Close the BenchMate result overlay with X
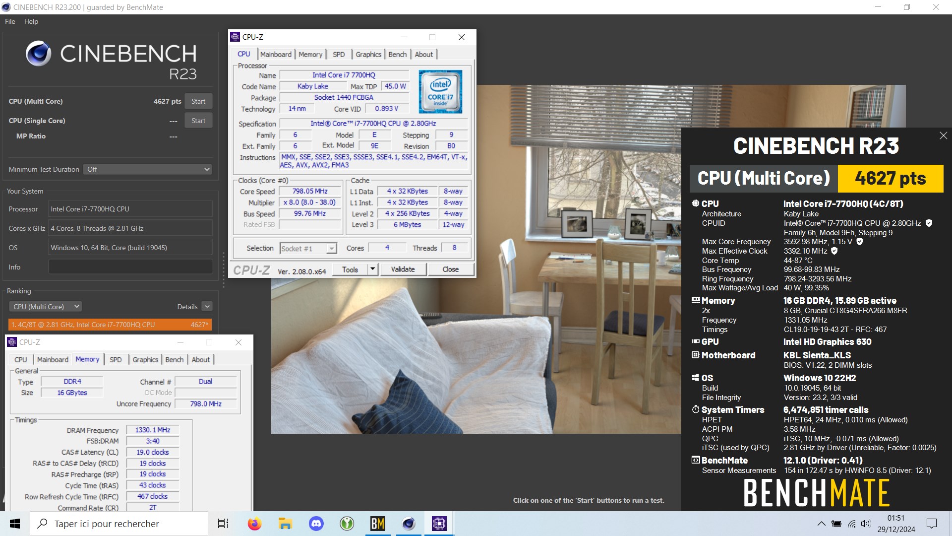The height and width of the screenshot is (536, 952). (943, 135)
